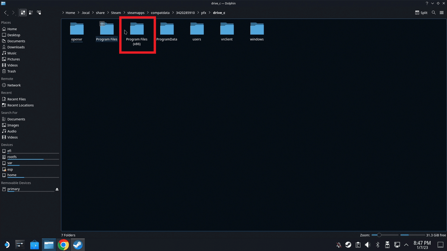The width and height of the screenshot is (447, 251).
Task: Open the openxr folder
Action: [76, 32]
